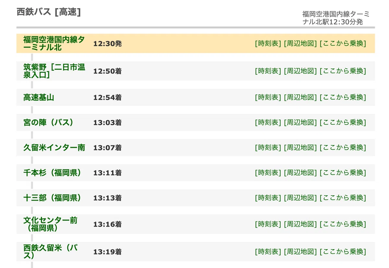Click the 12:50着 arrival time
Screen dimensions: 389x268
click(107, 71)
